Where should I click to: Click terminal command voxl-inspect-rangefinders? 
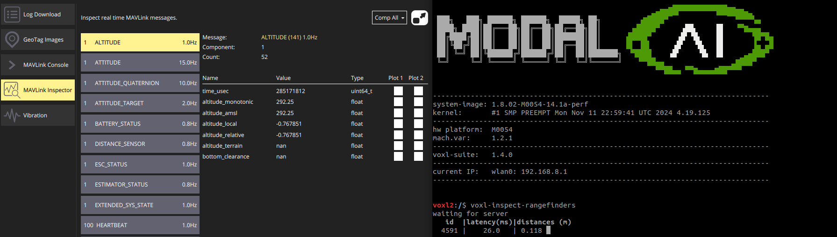523,205
